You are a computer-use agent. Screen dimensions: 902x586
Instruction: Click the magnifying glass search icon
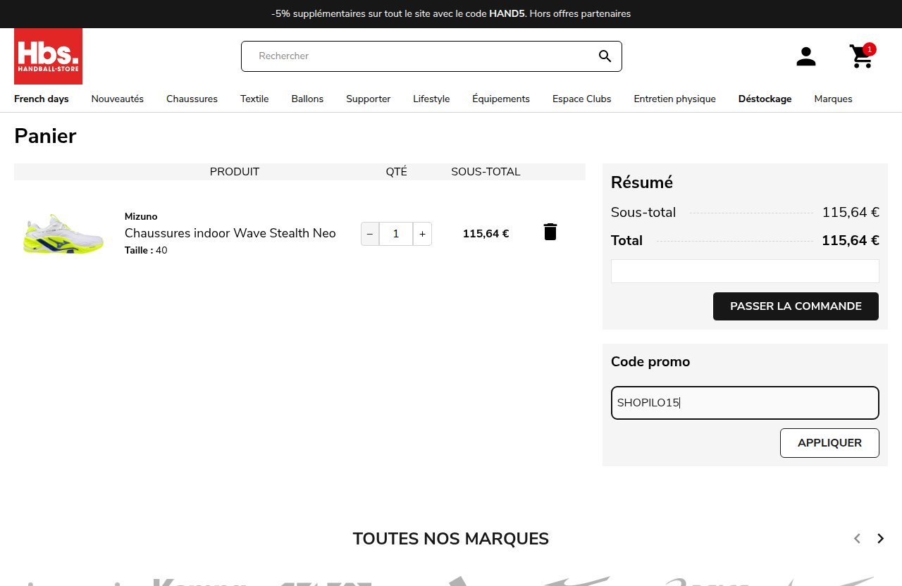tap(605, 56)
